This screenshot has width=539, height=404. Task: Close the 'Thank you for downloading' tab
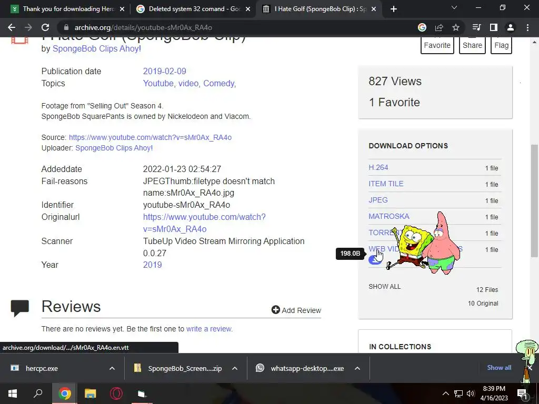coord(122,9)
